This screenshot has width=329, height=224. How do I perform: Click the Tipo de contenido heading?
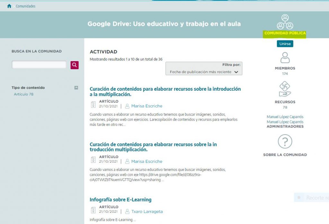[28, 88]
